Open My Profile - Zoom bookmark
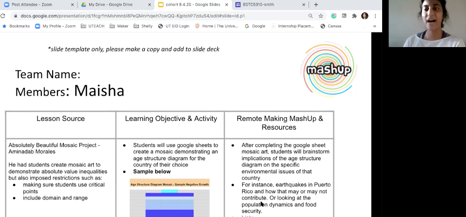 click(x=55, y=26)
